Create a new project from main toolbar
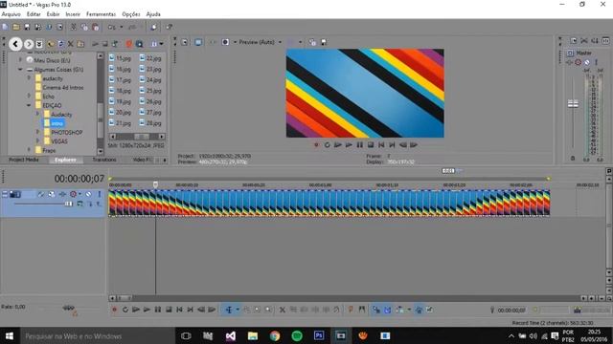This screenshot has height=344, width=613. 5,27
